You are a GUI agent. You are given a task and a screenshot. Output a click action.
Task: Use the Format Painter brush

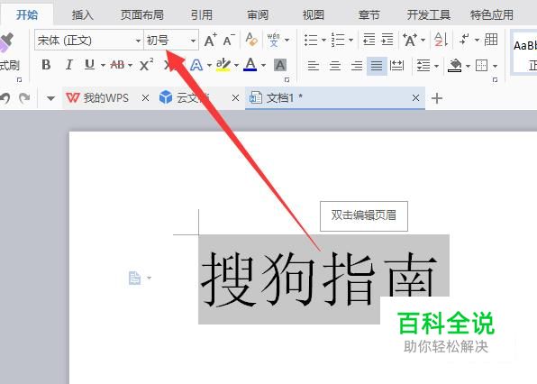pyautogui.click(x=7, y=43)
